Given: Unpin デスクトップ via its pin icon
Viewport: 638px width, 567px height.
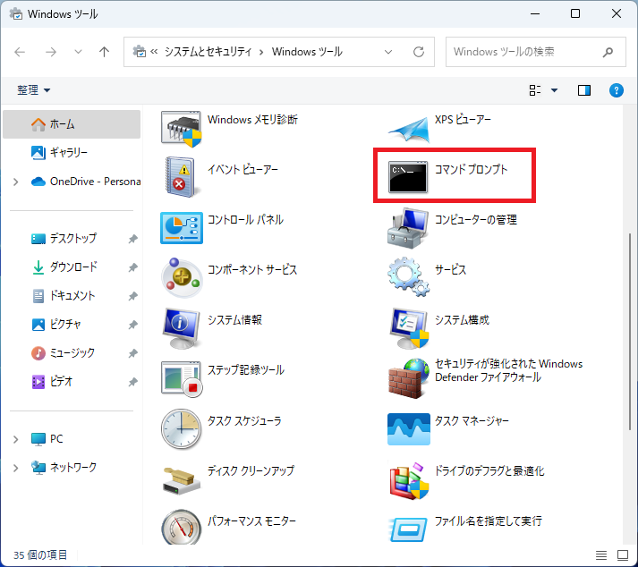Looking at the screenshot, I should click(132, 239).
